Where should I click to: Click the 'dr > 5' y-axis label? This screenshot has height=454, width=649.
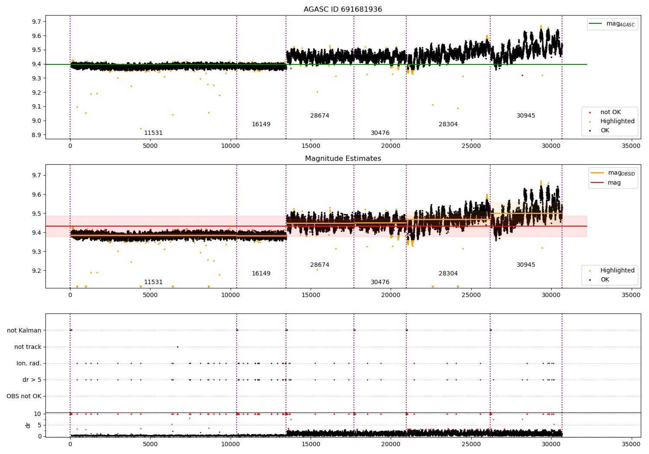point(32,380)
